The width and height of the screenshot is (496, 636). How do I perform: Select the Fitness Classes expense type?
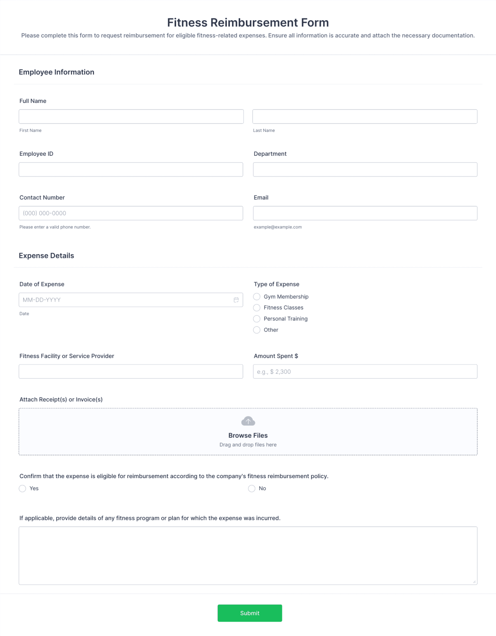click(x=257, y=307)
